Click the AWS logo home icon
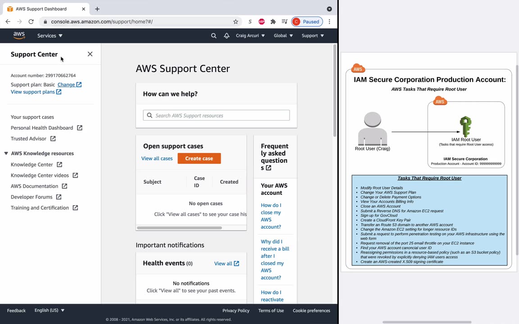This screenshot has height=324, width=519. coord(19,36)
